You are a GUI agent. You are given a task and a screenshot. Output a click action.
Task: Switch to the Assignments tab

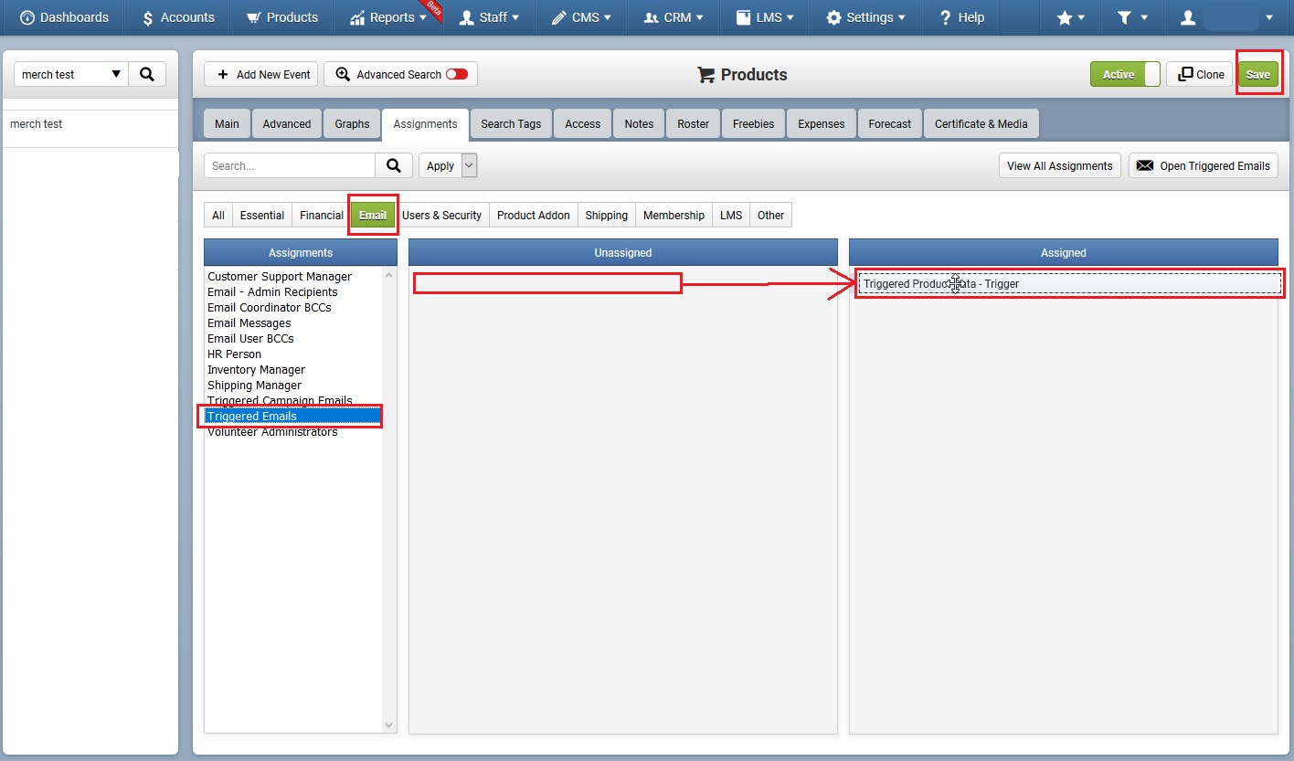[x=425, y=124]
